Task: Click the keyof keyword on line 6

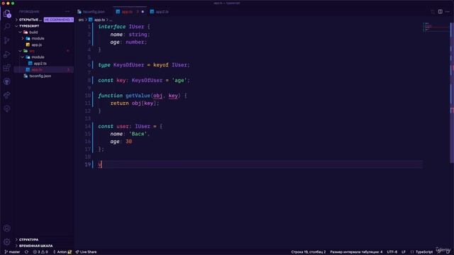Action: (x=161, y=64)
